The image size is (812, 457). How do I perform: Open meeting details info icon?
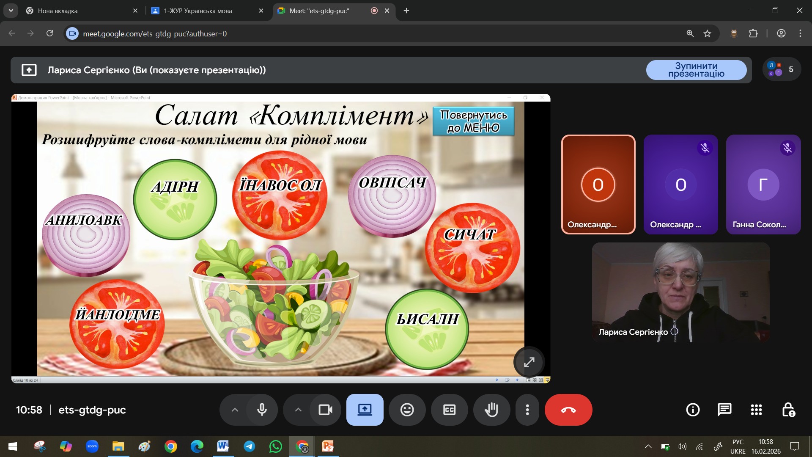tap(693, 410)
